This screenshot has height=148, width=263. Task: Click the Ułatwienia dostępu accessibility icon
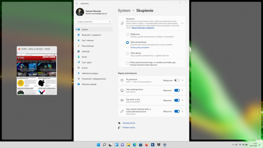point(79,73)
